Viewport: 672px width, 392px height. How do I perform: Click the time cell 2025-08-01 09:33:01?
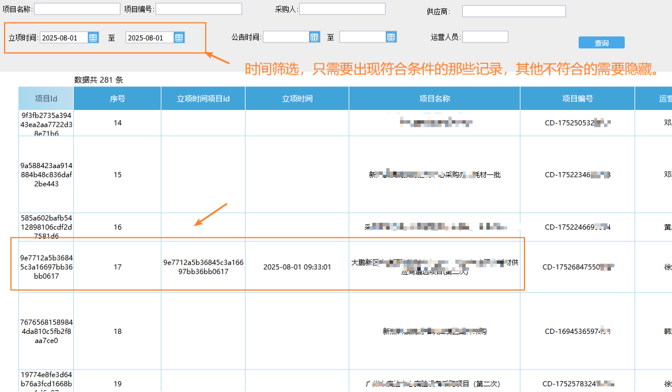click(x=297, y=267)
